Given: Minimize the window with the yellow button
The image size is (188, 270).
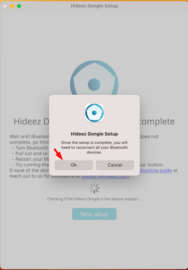Looking at the screenshot, I should point(12,6).
